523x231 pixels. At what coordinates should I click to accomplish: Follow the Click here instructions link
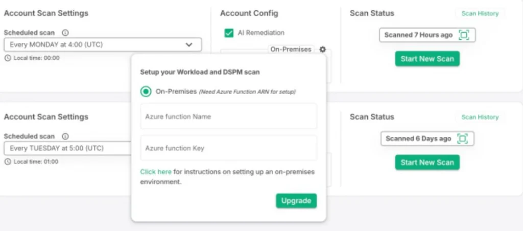coord(156,172)
